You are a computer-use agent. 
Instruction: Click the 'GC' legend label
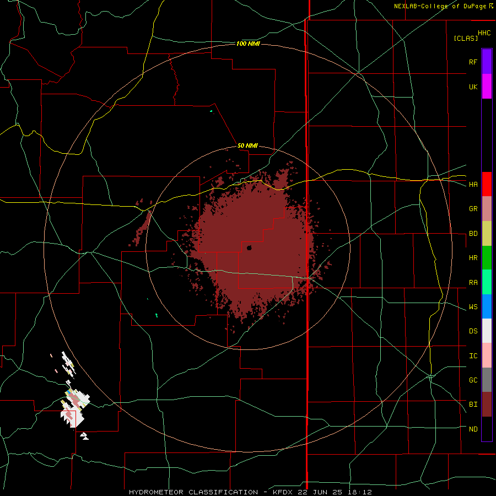tap(473, 380)
